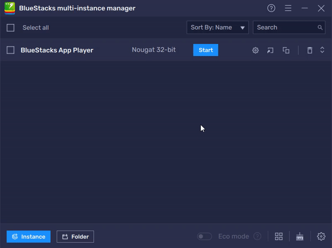
Task: Close the multi-instance manager window
Action: point(321,8)
